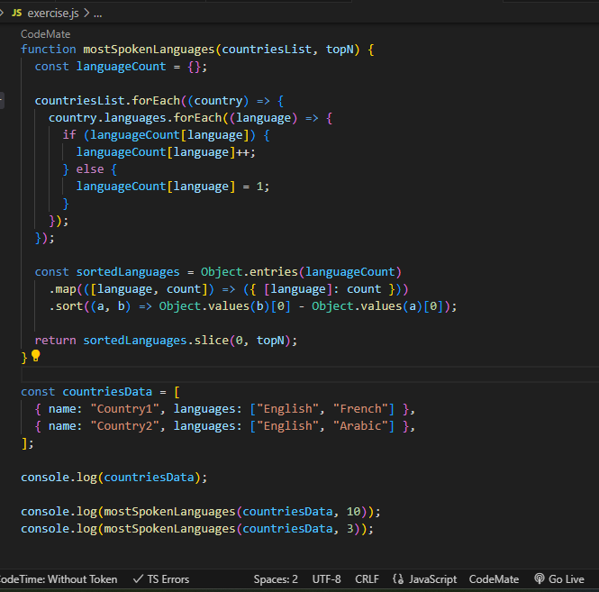Image resolution: width=599 pixels, height=592 pixels.
Task: Click the breadcrumb ellipsis after exercise.js
Action: pos(98,15)
